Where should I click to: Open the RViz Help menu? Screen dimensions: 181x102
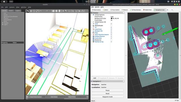(102, 7)
